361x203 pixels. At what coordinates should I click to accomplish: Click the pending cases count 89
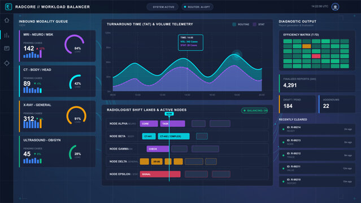27,83
